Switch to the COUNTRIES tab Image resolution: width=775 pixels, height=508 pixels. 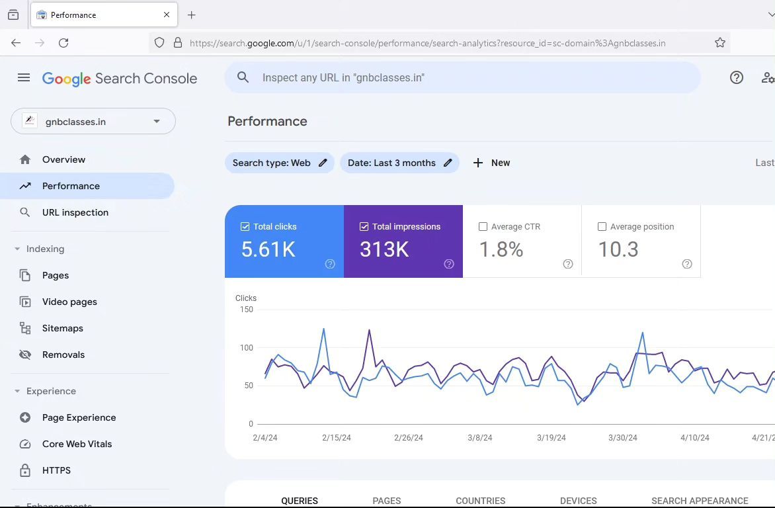point(480,501)
